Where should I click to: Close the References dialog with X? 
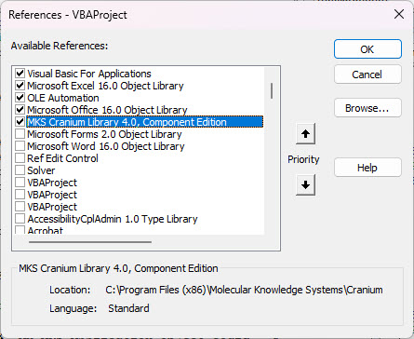point(399,14)
